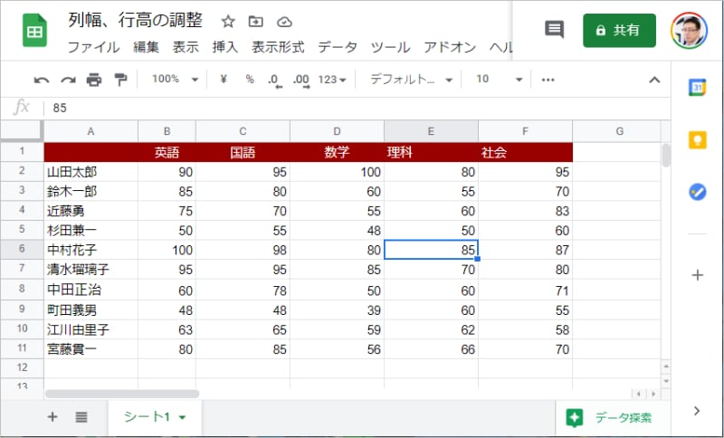This screenshot has height=438, width=724.
Task: Open the Google account avatar
Action: click(689, 31)
